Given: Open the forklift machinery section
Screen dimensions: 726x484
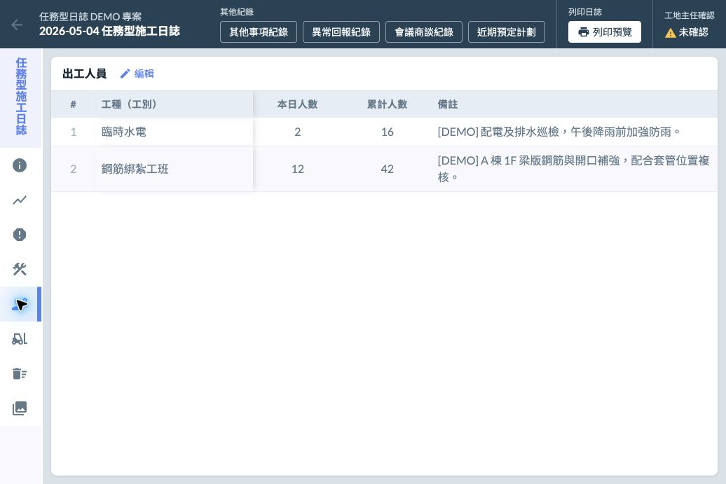Looking at the screenshot, I should (x=20, y=339).
